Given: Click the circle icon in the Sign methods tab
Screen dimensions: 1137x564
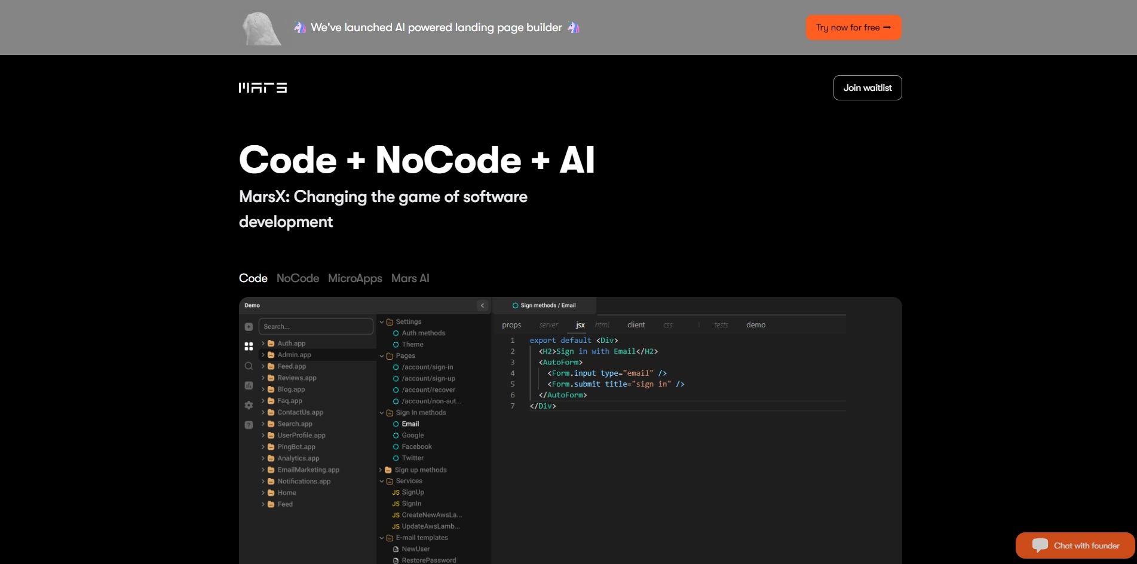Looking at the screenshot, I should [x=515, y=305].
